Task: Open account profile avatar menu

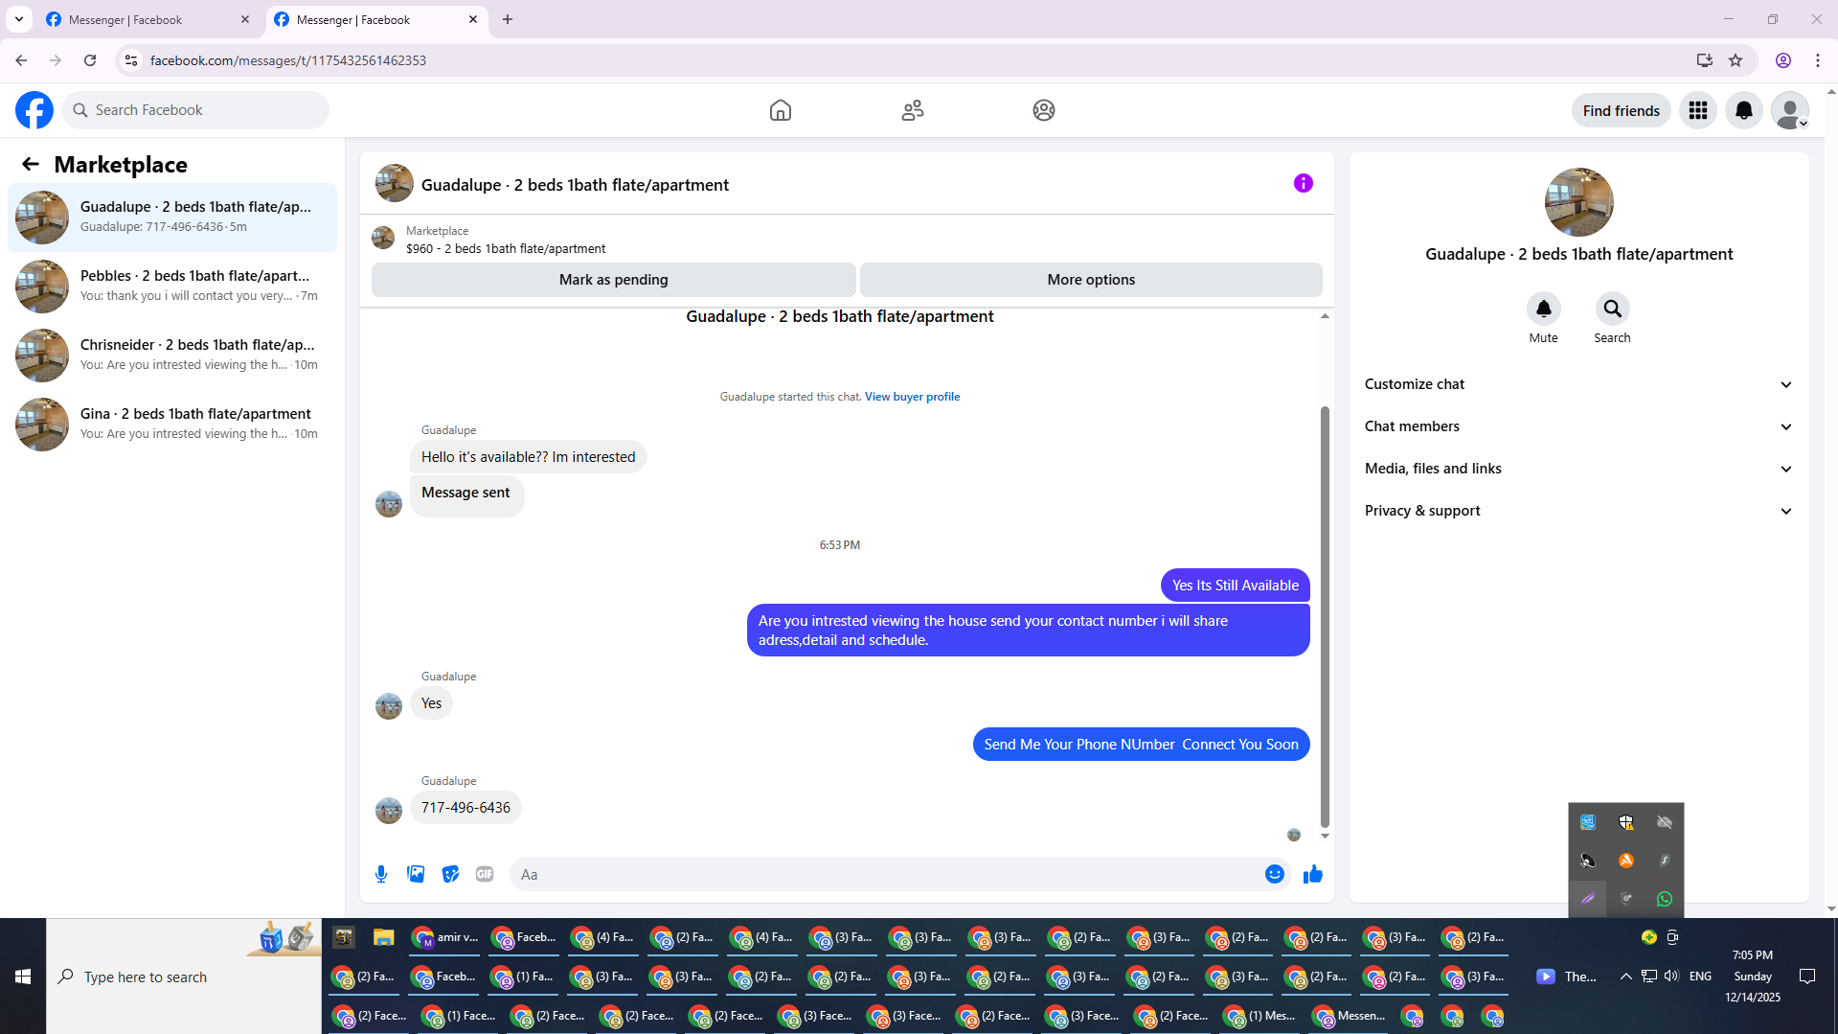Action: pyautogui.click(x=1790, y=110)
